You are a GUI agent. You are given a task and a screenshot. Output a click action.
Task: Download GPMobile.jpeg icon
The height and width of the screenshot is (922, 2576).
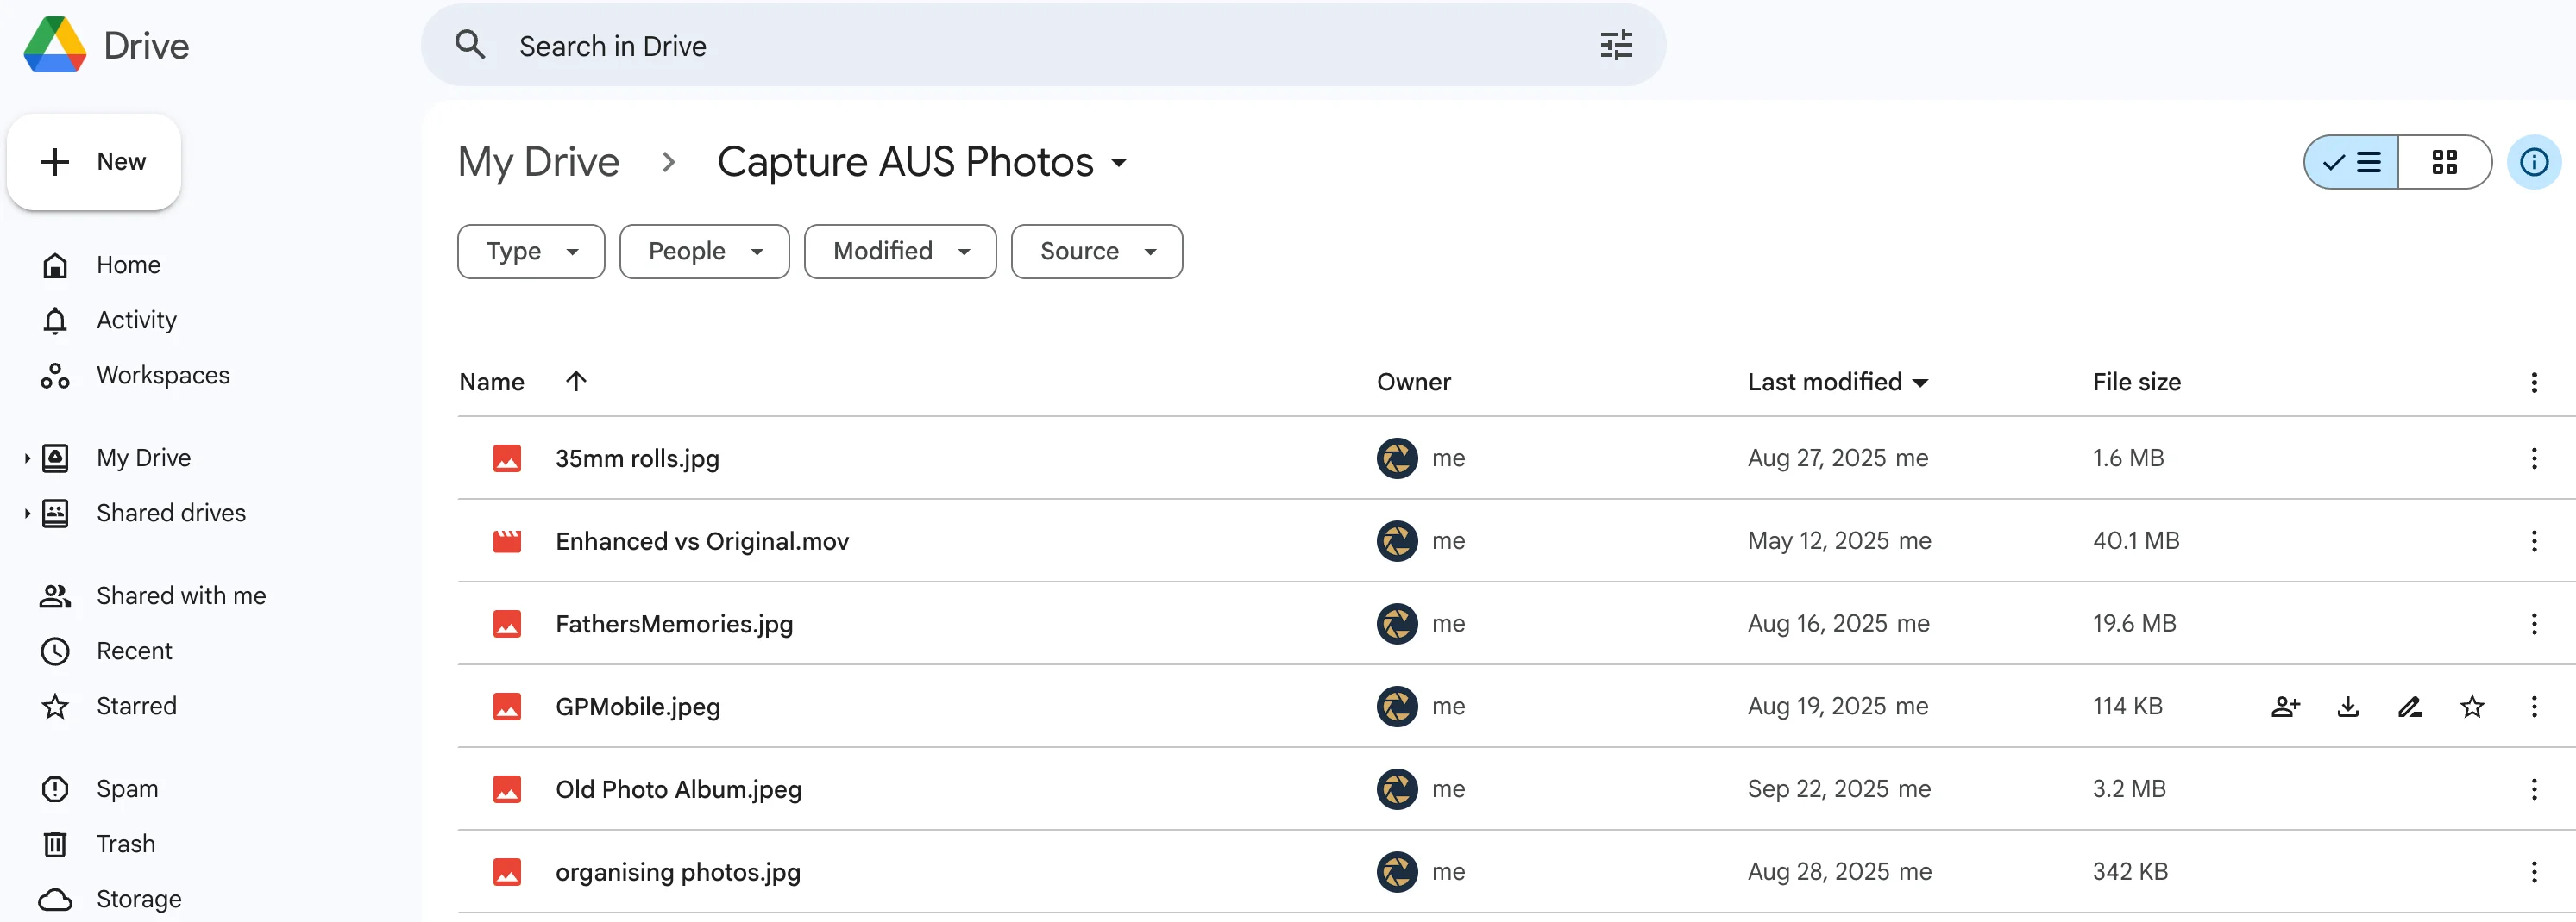coord(2348,707)
